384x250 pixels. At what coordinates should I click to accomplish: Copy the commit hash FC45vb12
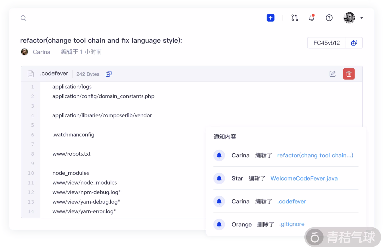tap(354, 43)
